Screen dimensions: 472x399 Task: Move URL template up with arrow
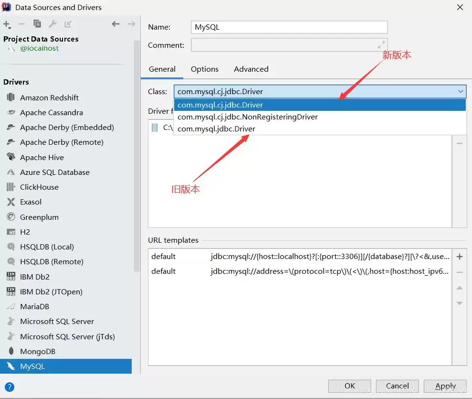point(460,288)
